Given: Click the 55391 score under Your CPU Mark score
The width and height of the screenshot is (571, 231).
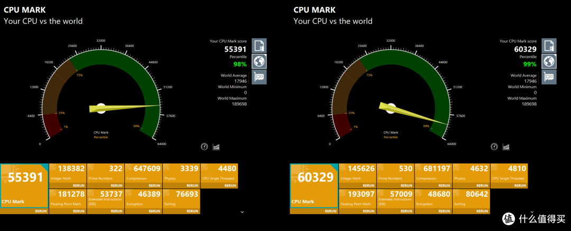Looking at the screenshot, I should (x=236, y=49).
